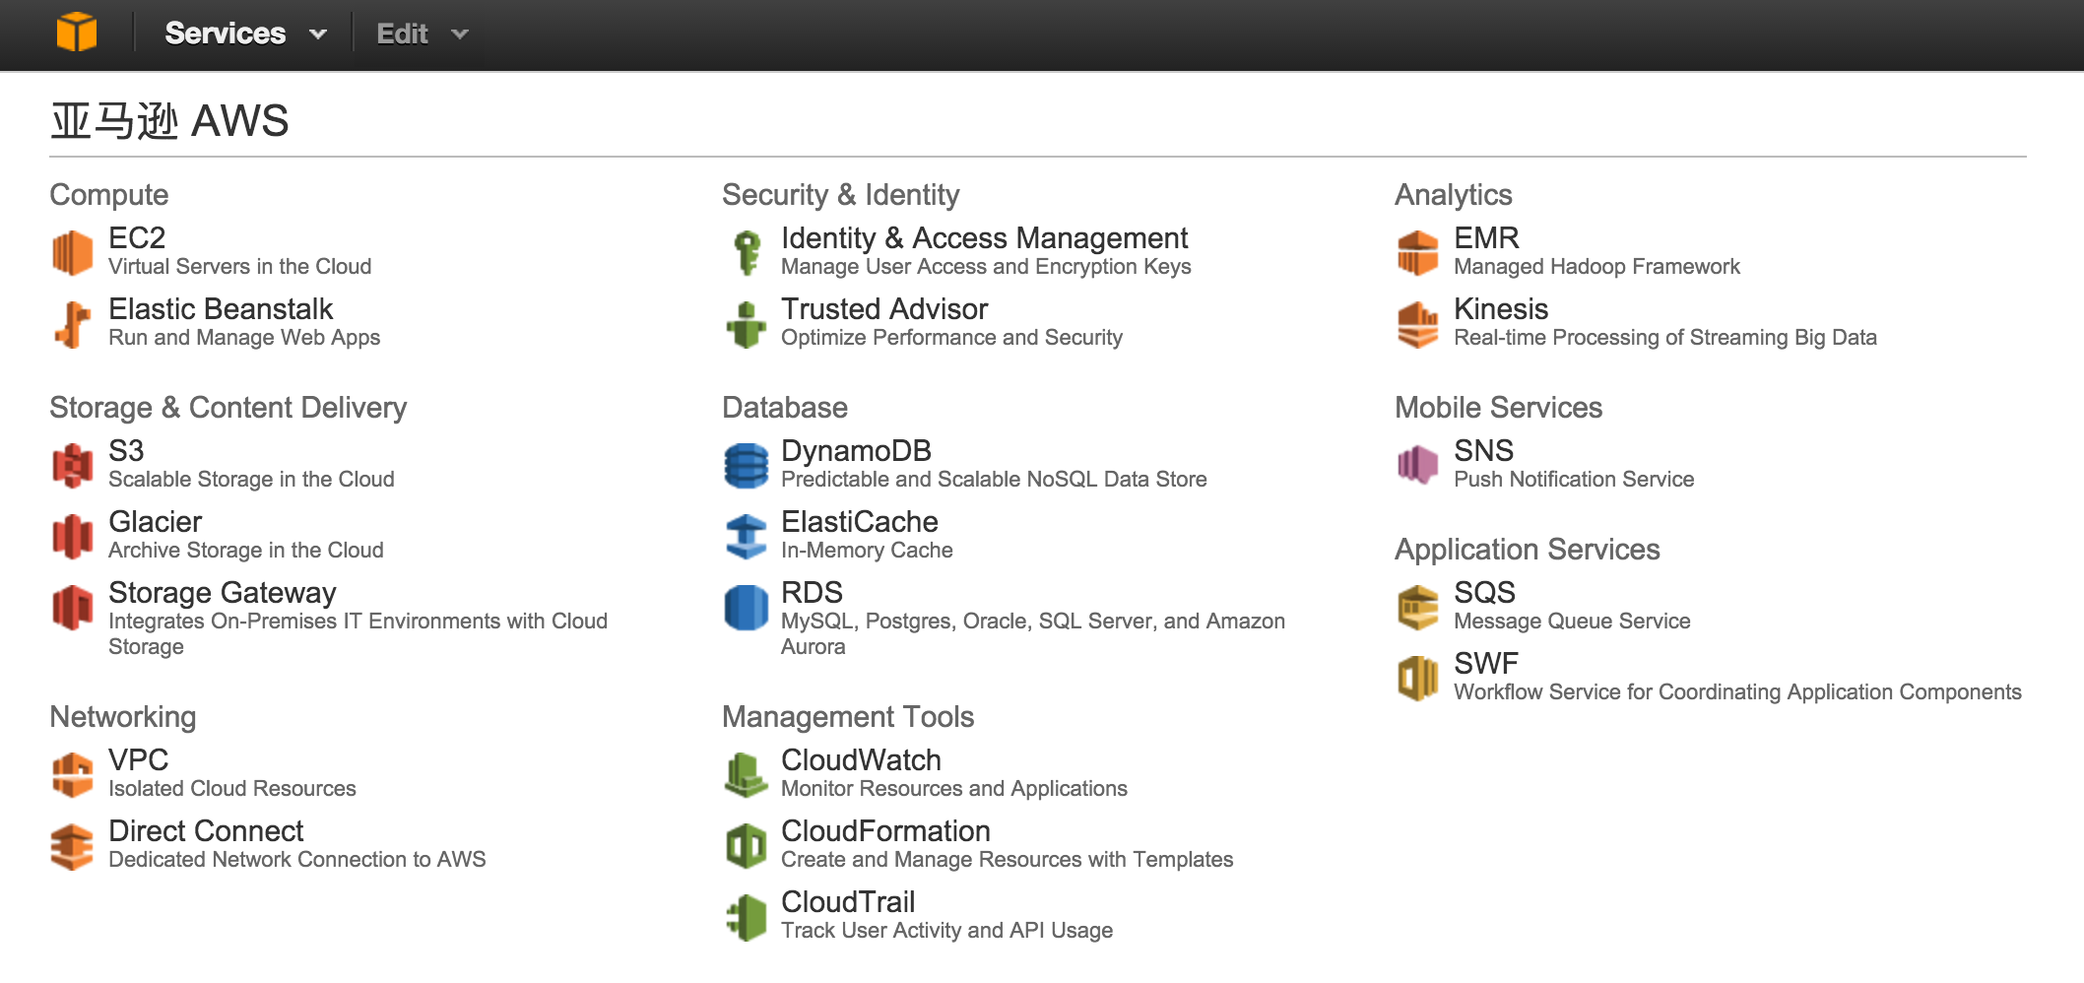
Task: Open the EC2 service icon
Action: point(73,253)
